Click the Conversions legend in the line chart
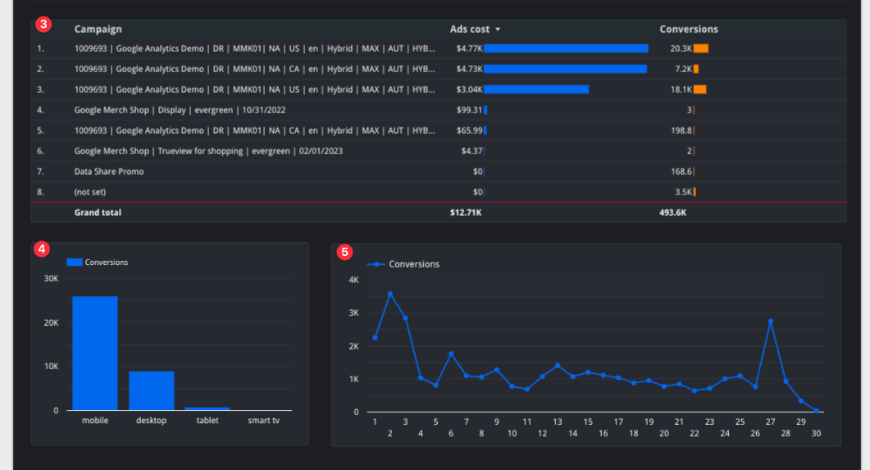Screen dimensions: 870x470 click(403, 264)
